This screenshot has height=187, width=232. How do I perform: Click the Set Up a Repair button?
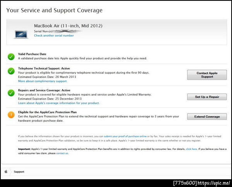[207, 97]
